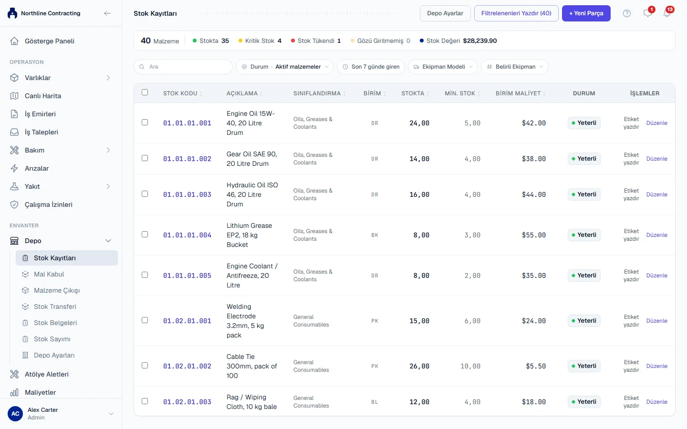This screenshot has width=687, height=429.
Task: Click the Arızalar lightning icon
Action: click(14, 168)
